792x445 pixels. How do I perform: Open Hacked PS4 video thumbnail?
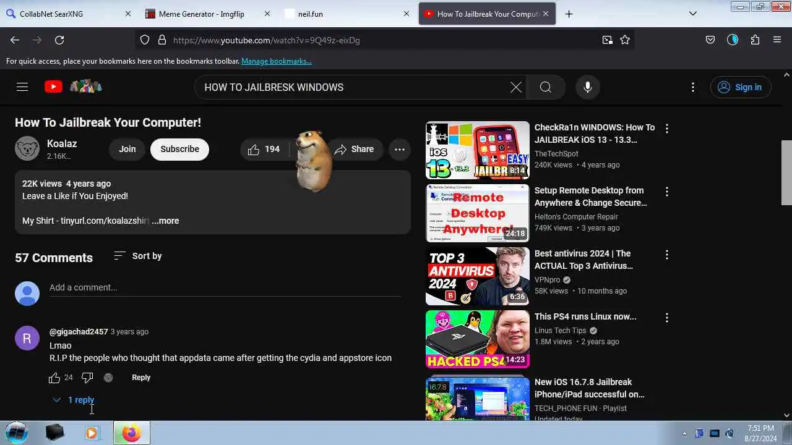click(x=478, y=339)
